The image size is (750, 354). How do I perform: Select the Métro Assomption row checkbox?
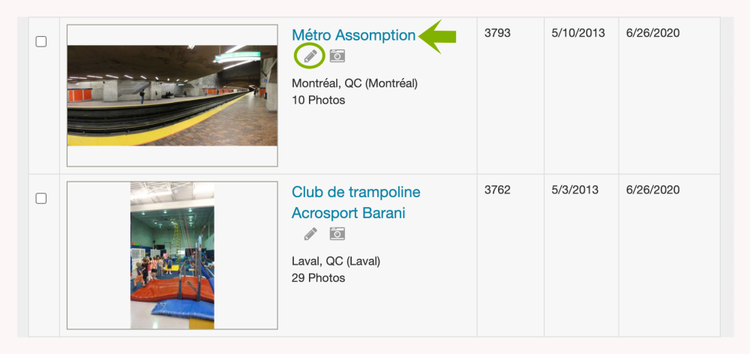click(41, 42)
